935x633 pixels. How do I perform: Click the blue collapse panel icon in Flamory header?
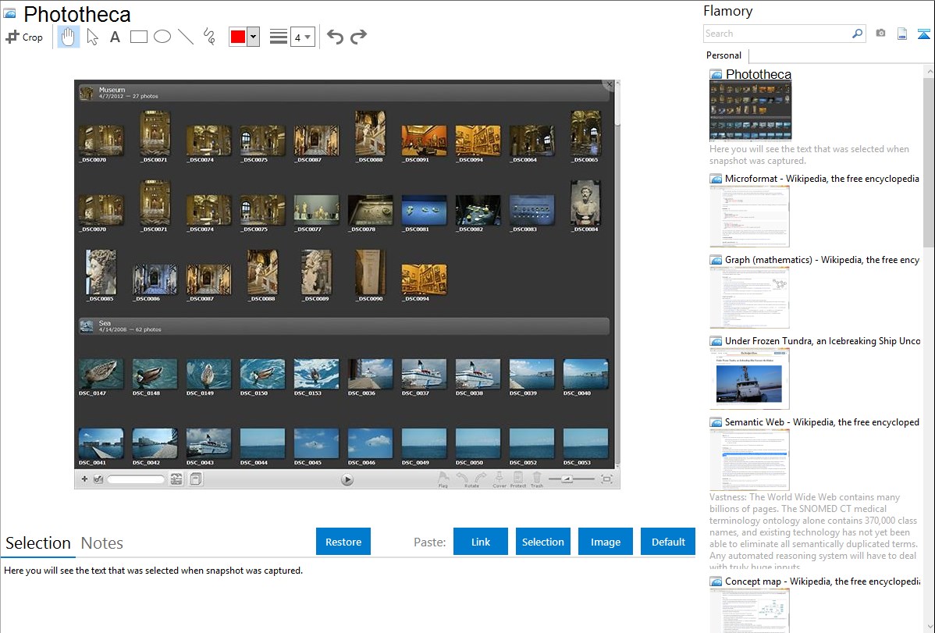[x=923, y=34]
